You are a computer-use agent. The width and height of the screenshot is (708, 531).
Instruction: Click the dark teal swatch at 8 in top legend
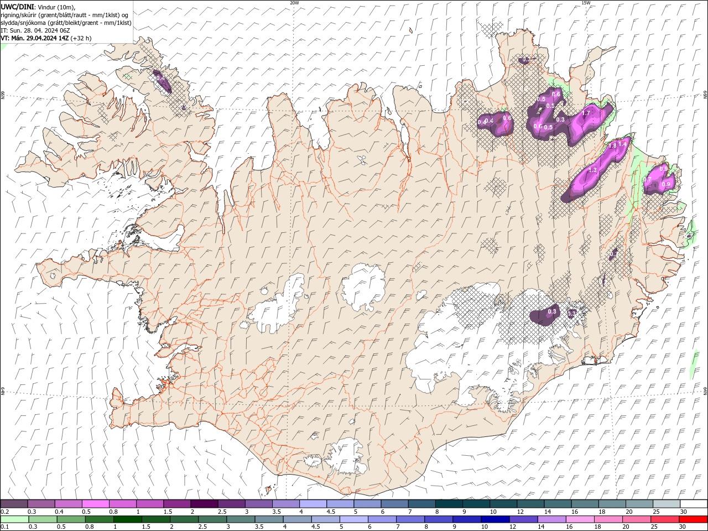(449, 504)
